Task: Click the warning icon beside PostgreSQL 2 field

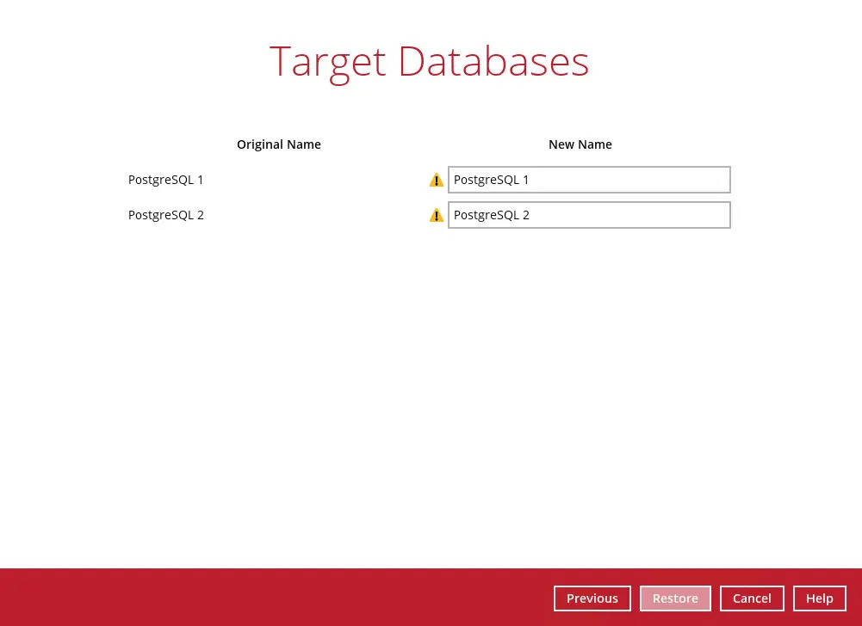Action: coord(437,215)
